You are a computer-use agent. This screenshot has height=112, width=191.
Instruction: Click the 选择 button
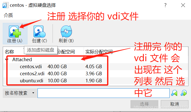point(144,104)
